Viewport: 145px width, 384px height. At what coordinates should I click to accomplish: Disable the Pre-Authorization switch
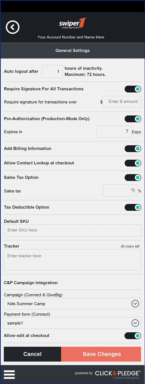tap(133, 119)
